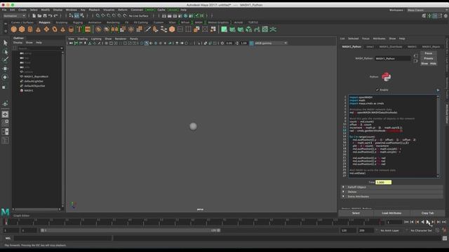Click the save scene icon
Viewport: 449px width, 252px height.
[x=45, y=15]
